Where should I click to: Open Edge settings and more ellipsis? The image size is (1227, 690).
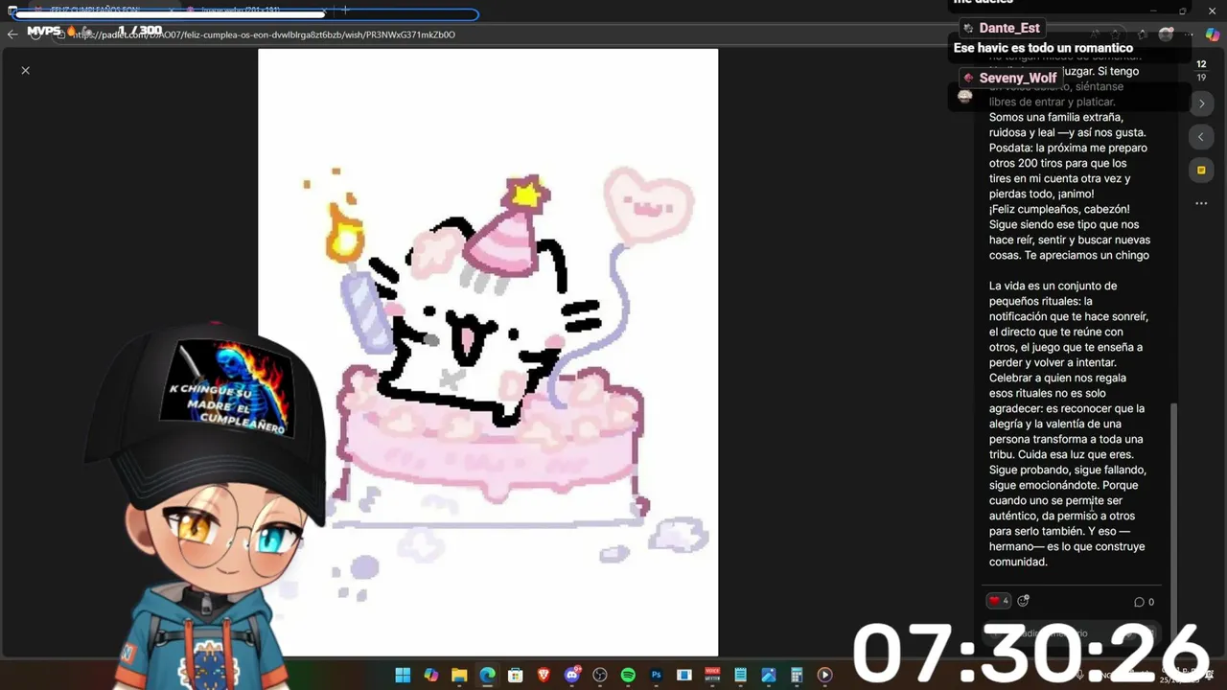pos(1189,34)
